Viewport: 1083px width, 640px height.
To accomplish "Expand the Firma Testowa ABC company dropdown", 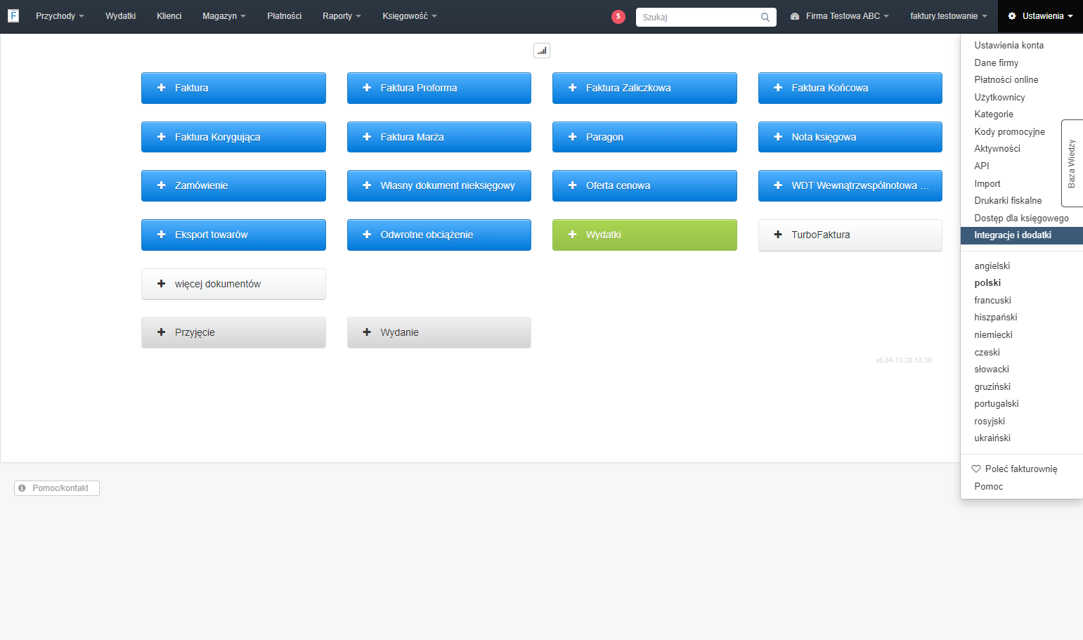I will pos(840,16).
